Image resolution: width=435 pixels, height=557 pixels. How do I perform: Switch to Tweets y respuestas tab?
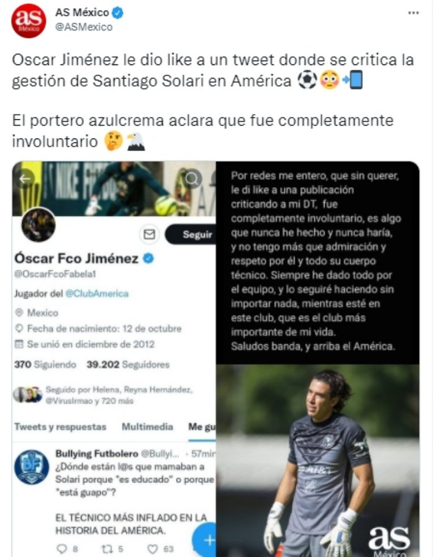pos(60,426)
